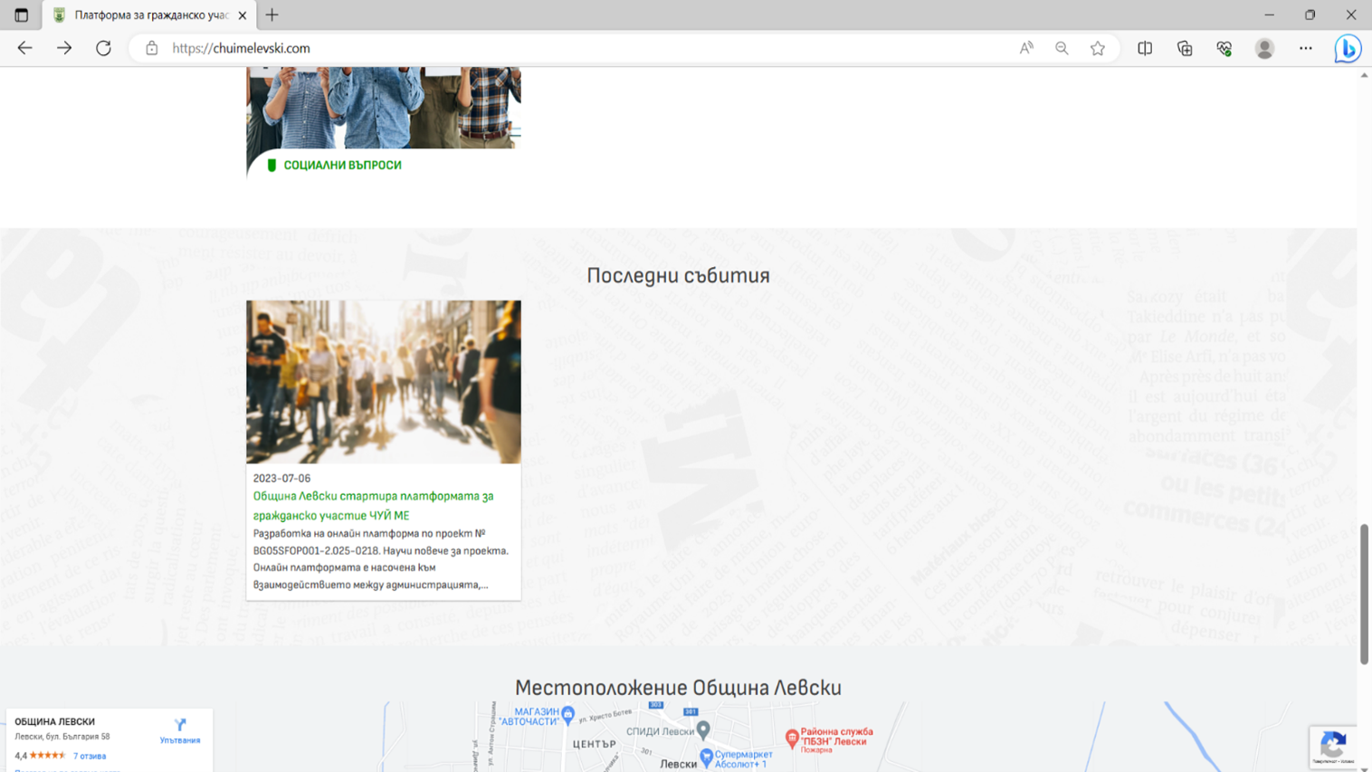This screenshot has width=1372, height=772.
Task: Click the address bar URL field
Action: pyautogui.click(x=579, y=48)
